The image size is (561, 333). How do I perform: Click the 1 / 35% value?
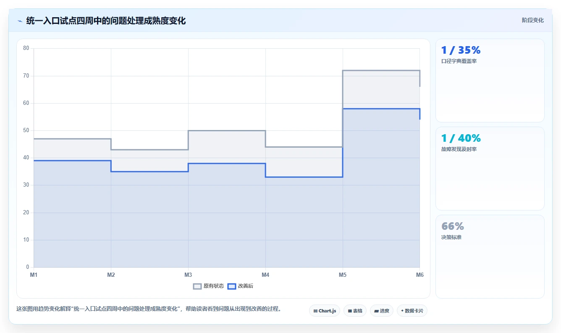[461, 50]
